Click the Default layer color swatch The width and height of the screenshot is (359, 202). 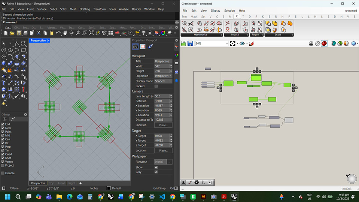coord(109,188)
